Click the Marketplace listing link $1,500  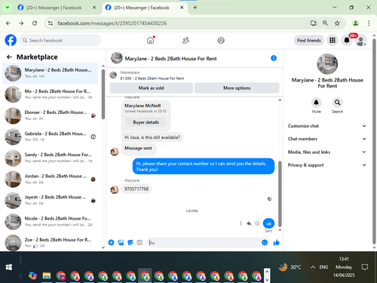[x=152, y=78]
